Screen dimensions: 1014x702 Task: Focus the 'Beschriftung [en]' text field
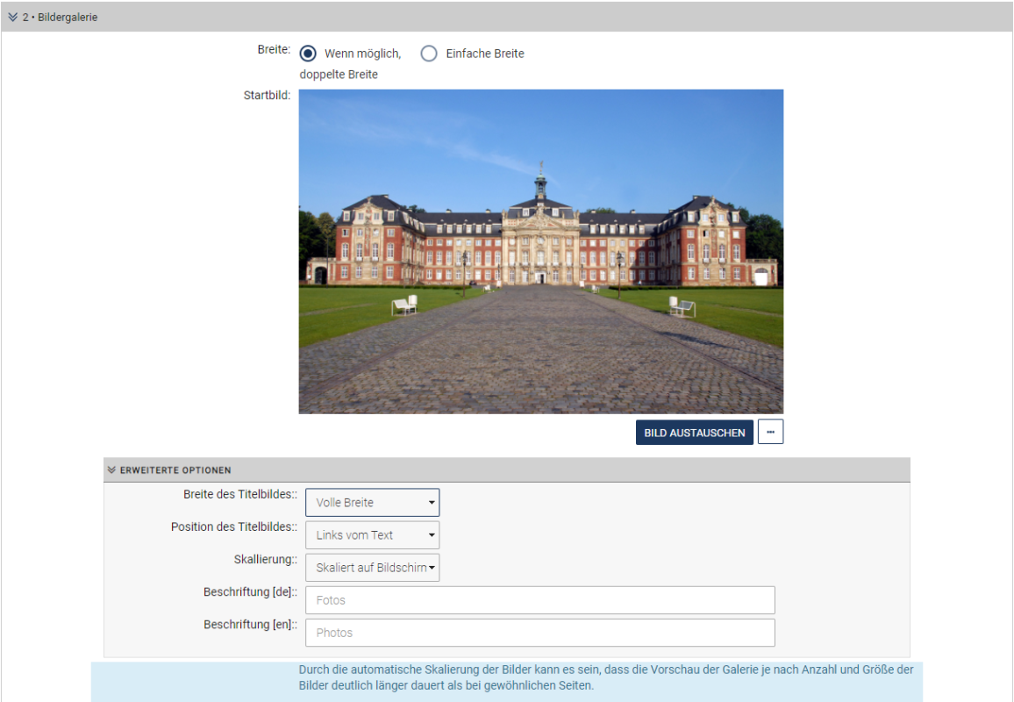pos(539,633)
